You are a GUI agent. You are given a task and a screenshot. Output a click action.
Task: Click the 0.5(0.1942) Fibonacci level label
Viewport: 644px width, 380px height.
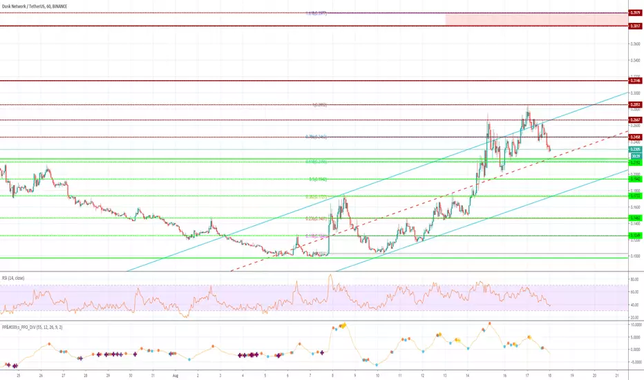click(319, 179)
